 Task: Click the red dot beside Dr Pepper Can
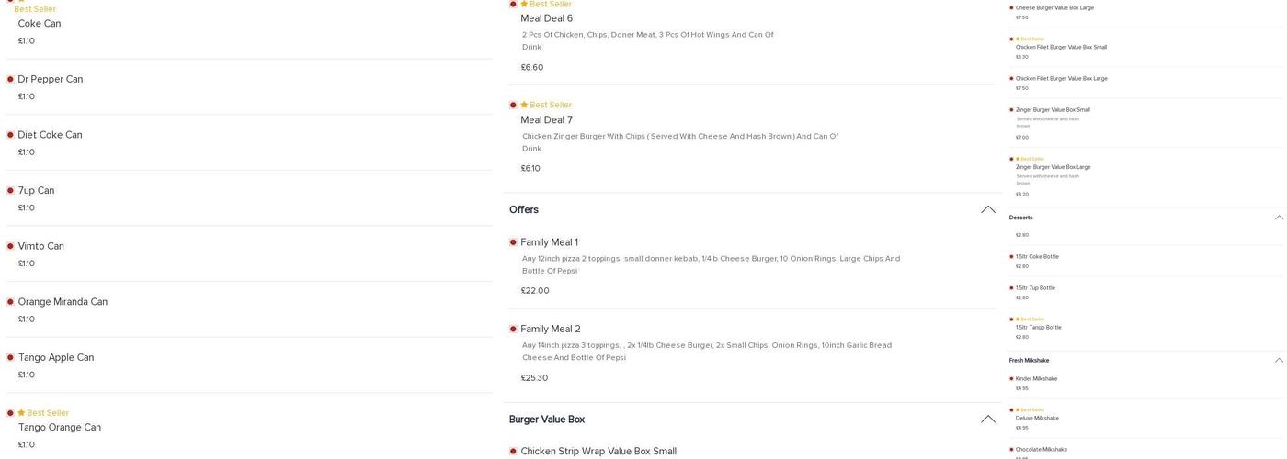10,80
